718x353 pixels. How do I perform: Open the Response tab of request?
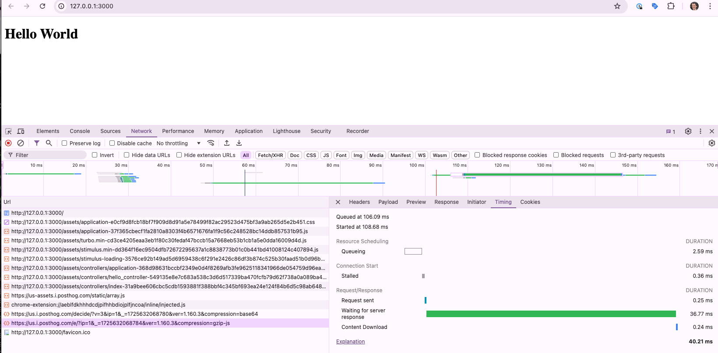click(x=447, y=202)
